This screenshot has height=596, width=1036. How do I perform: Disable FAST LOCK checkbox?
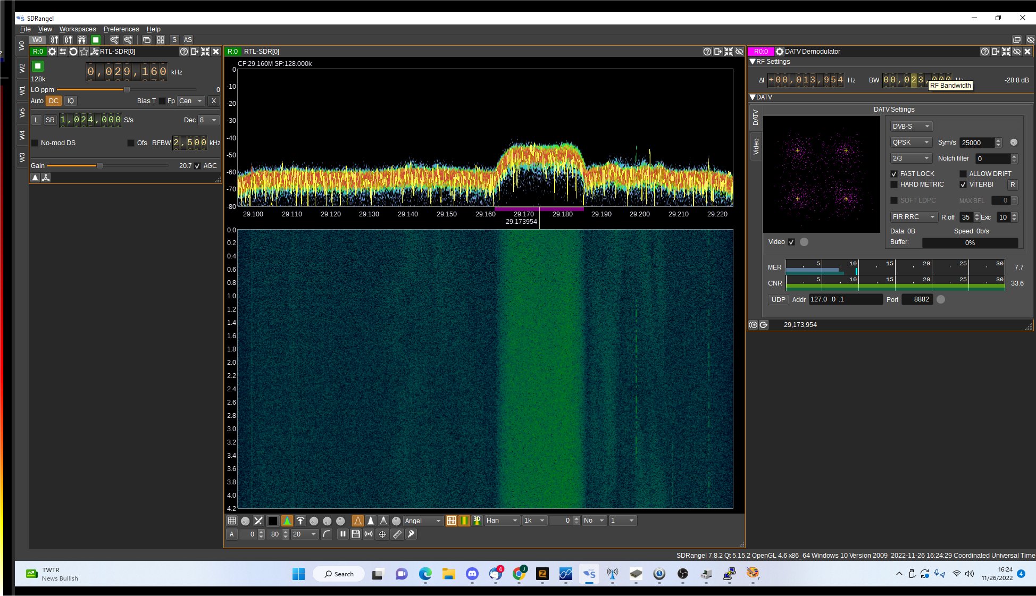(x=894, y=174)
